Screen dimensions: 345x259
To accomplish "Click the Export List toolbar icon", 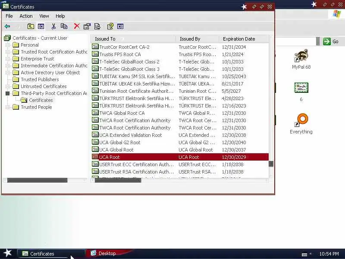I will tap(97, 26).
